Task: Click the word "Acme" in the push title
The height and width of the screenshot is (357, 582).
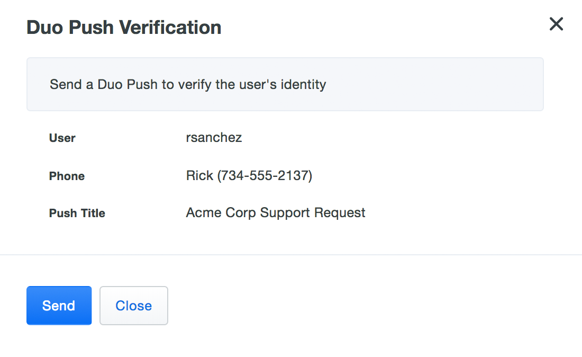Action: [x=204, y=213]
